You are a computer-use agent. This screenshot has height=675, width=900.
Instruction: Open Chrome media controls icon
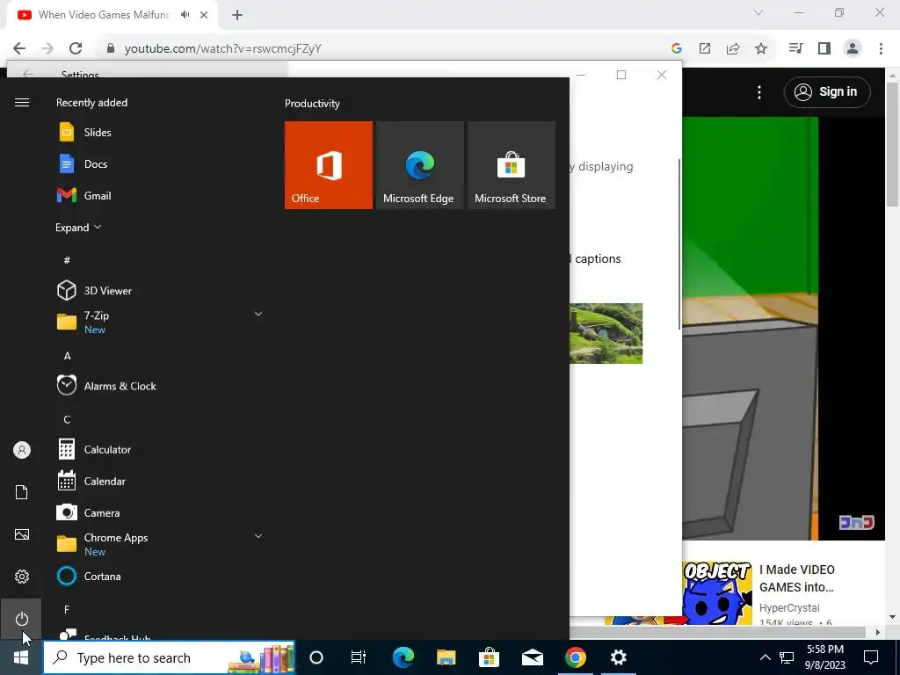[795, 48]
